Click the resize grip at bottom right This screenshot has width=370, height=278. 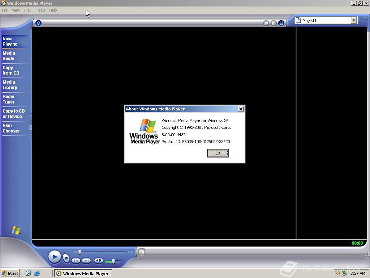click(367, 254)
